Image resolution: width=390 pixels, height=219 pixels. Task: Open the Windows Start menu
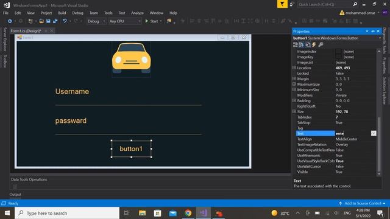point(7,213)
